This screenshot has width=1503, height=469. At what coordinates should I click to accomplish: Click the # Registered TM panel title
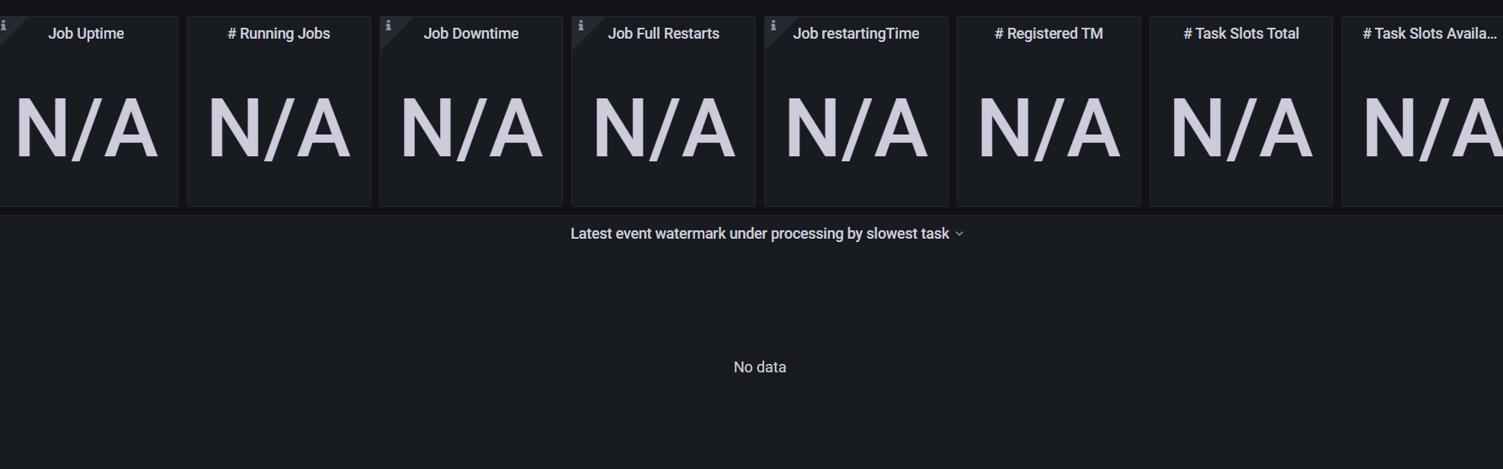tap(1049, 34)
